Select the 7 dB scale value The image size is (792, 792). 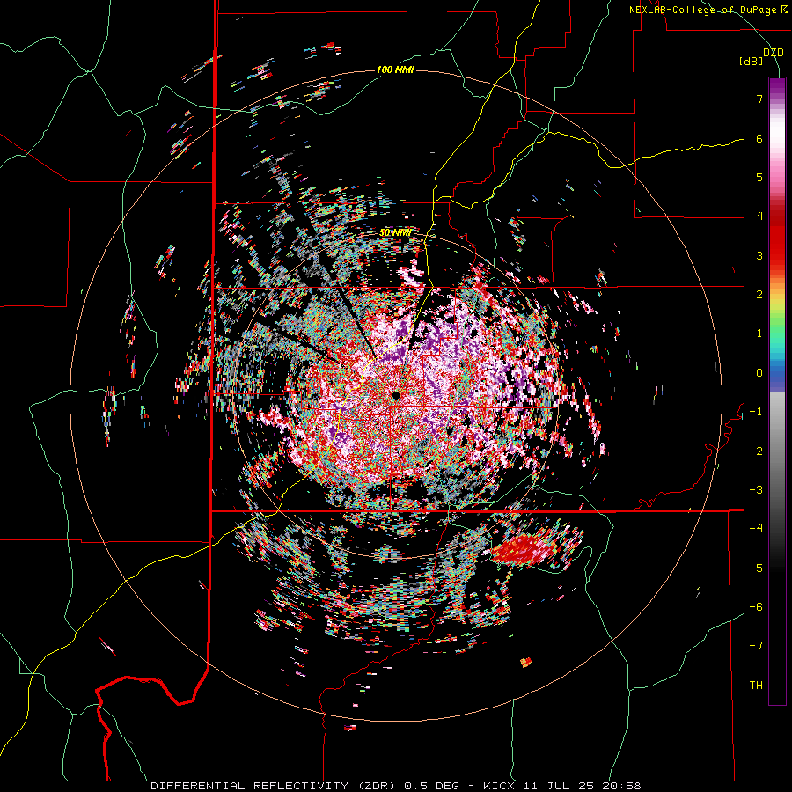click(x=759, y=99)
